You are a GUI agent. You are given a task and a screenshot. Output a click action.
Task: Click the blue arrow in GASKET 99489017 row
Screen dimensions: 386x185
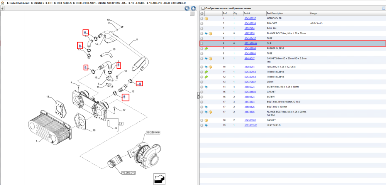pos(206,59)
